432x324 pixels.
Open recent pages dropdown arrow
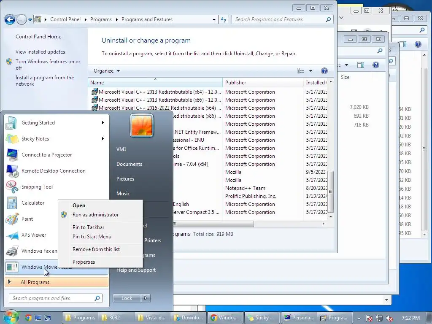coord(30,19)
